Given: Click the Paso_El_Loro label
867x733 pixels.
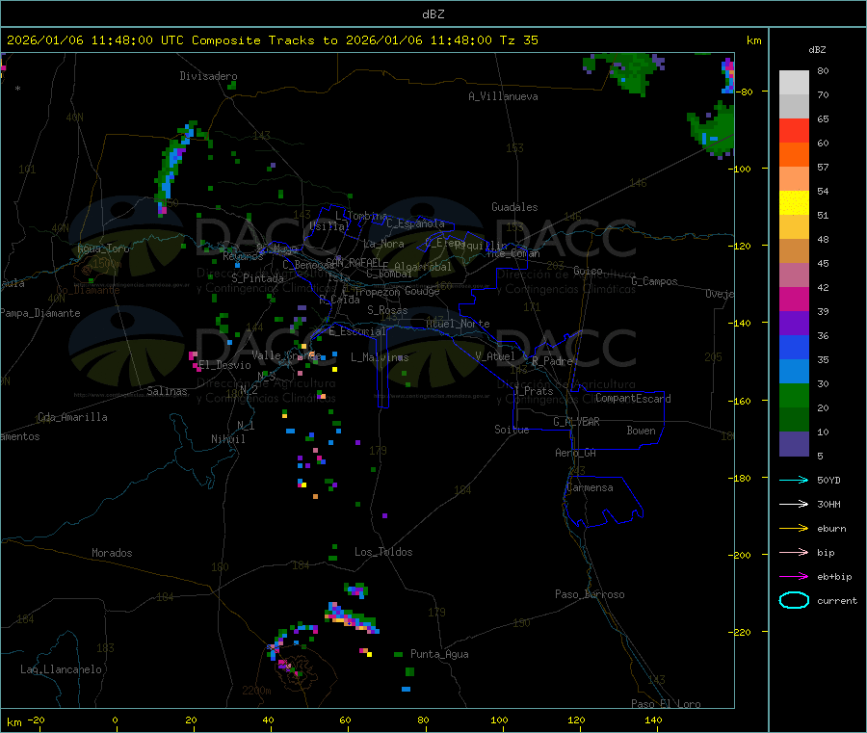Looking at the screenshot, I should (666, 704).
